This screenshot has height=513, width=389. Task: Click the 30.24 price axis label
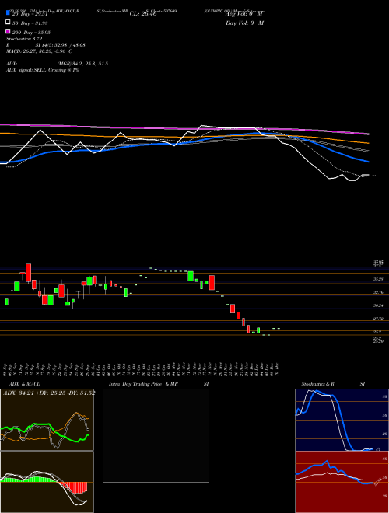point(379,305)
